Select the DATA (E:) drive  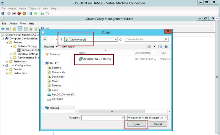55,99
